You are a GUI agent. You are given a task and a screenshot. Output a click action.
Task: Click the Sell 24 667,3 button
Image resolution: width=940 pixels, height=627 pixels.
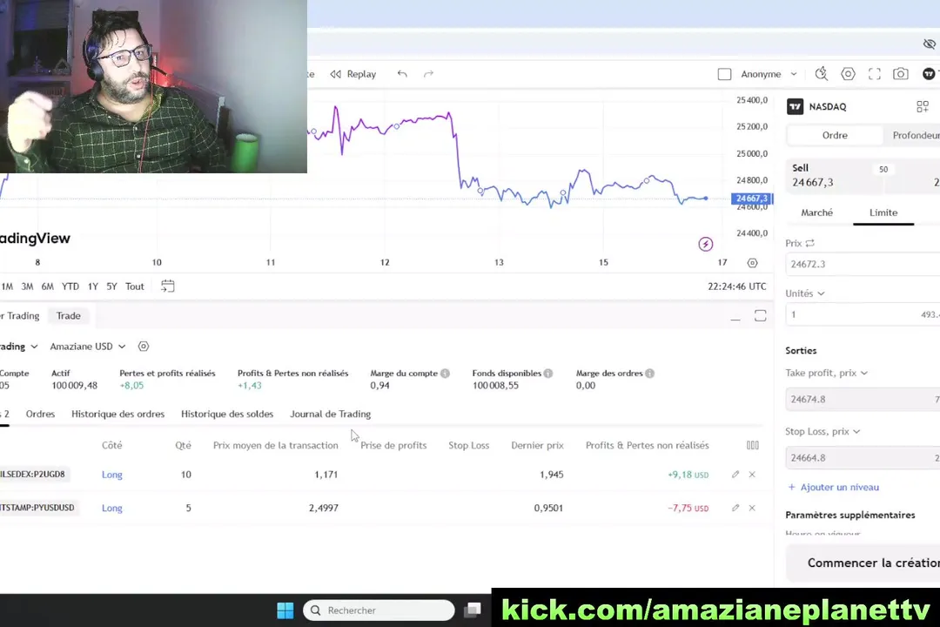[834, 176]
